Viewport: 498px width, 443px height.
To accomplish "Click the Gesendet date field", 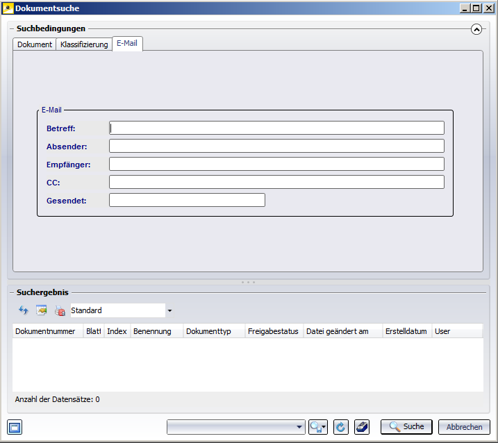I will 187,201.
